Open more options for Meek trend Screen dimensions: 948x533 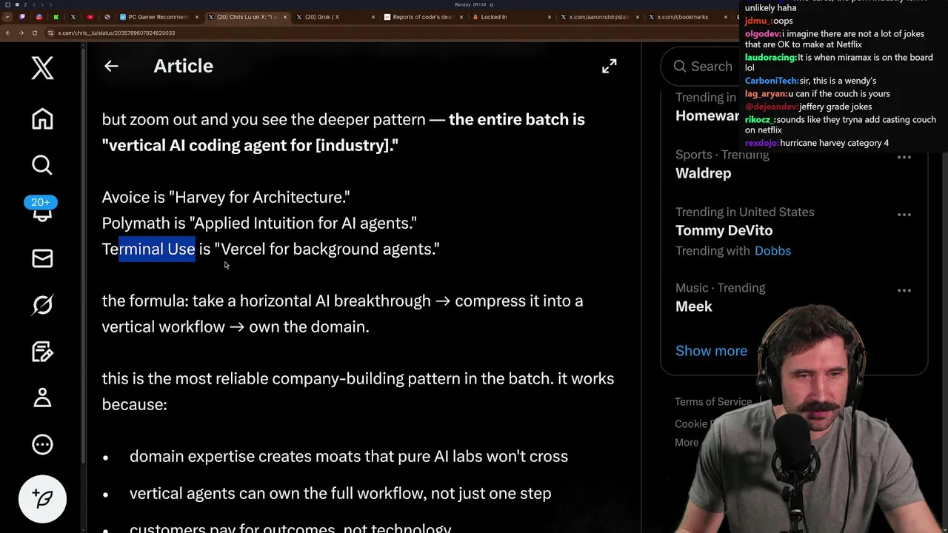[904, 290]
